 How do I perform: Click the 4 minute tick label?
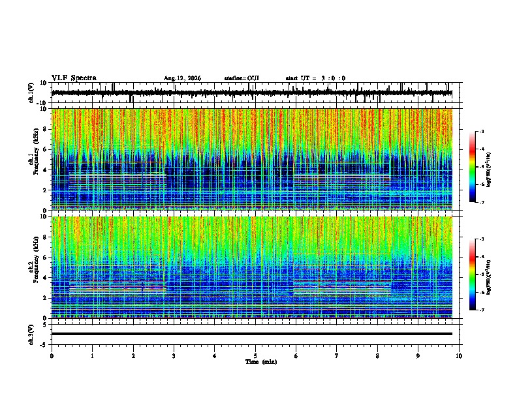[215, 356]
